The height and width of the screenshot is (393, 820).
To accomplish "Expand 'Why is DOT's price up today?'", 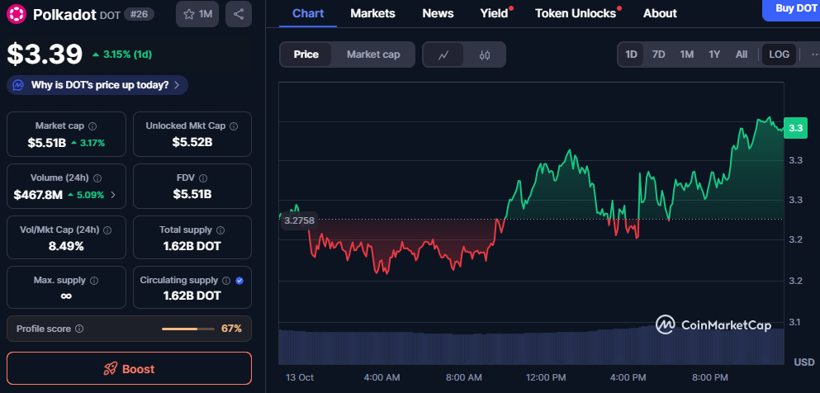I will click(97, 85).
